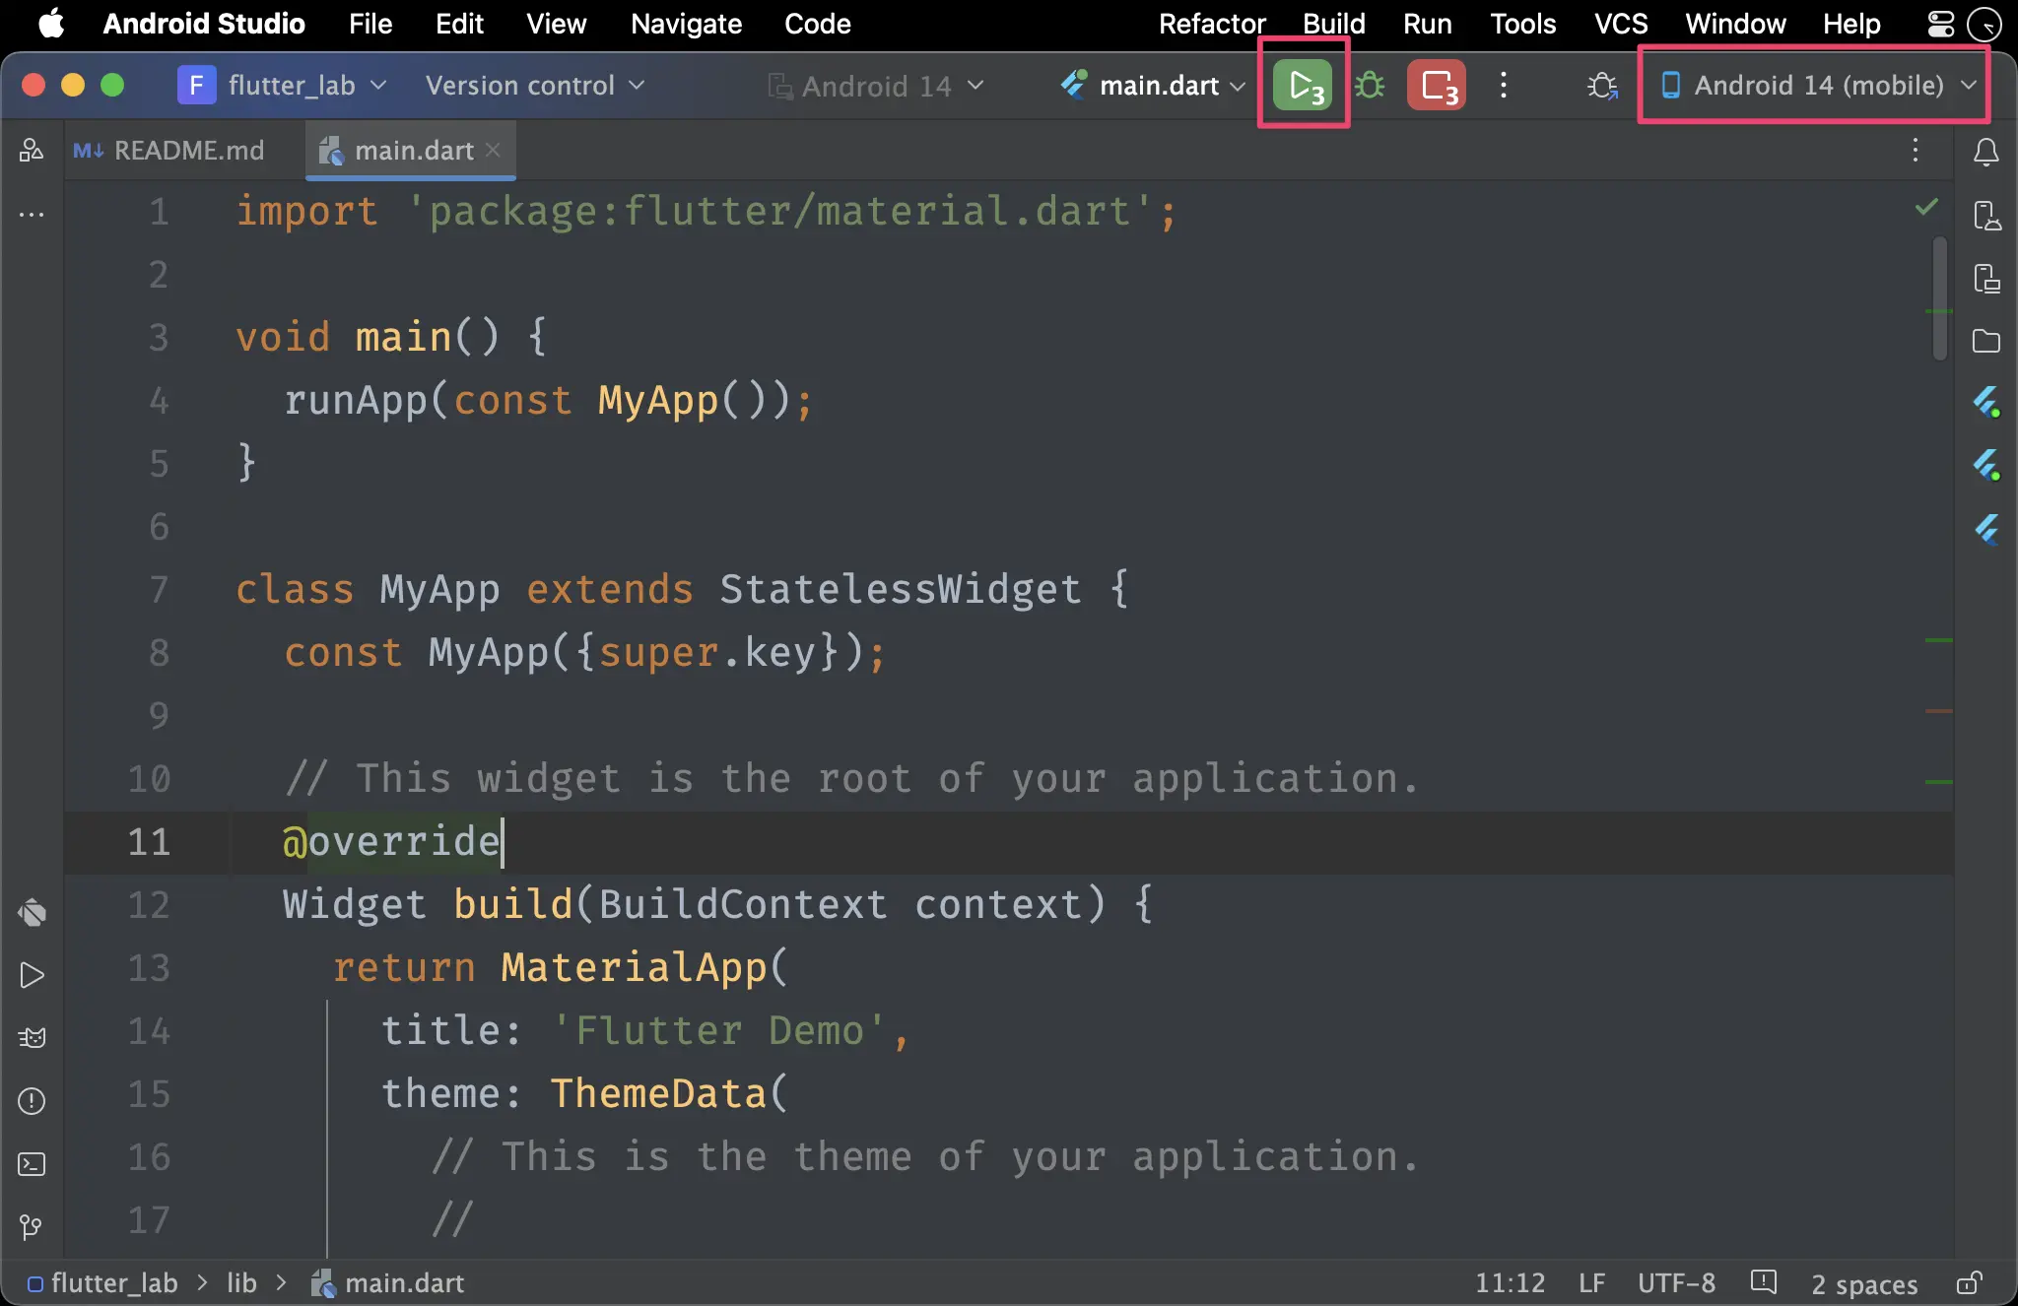Screen dimensions: 2018x1306
Task: Click main.dart breadcrumb in navigation bar
Action: pos(387,1282)
